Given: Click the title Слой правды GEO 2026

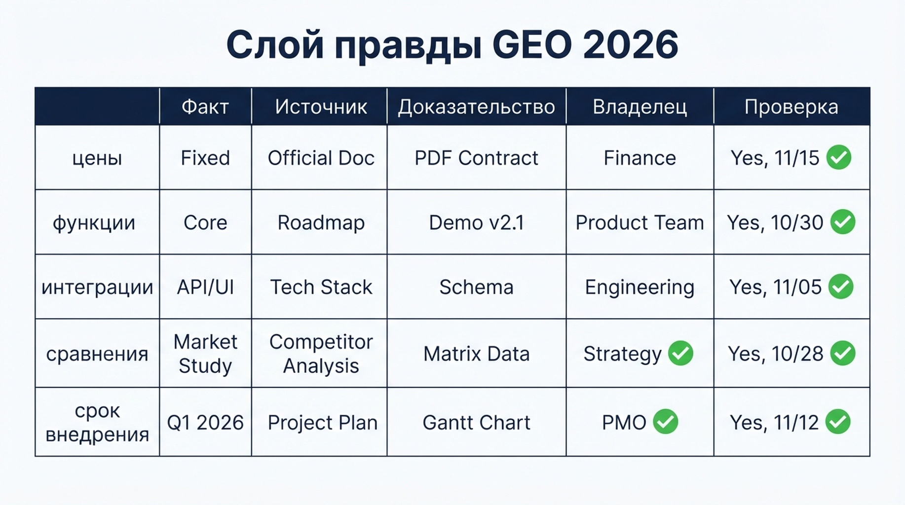Looking at the screenshot, I should tap(452, 45).
